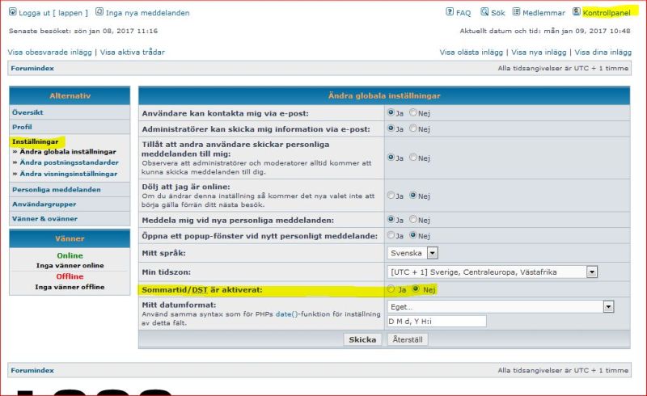The image size is (647, 396).
Task: Open the Mitt språk dropdown
Action: point(432,253)
